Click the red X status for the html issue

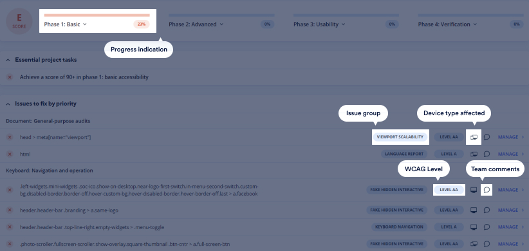click(10, 154)
